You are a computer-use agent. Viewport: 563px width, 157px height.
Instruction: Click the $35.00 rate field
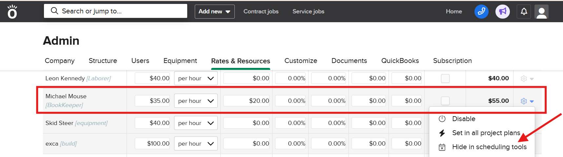tap(152, 101)
